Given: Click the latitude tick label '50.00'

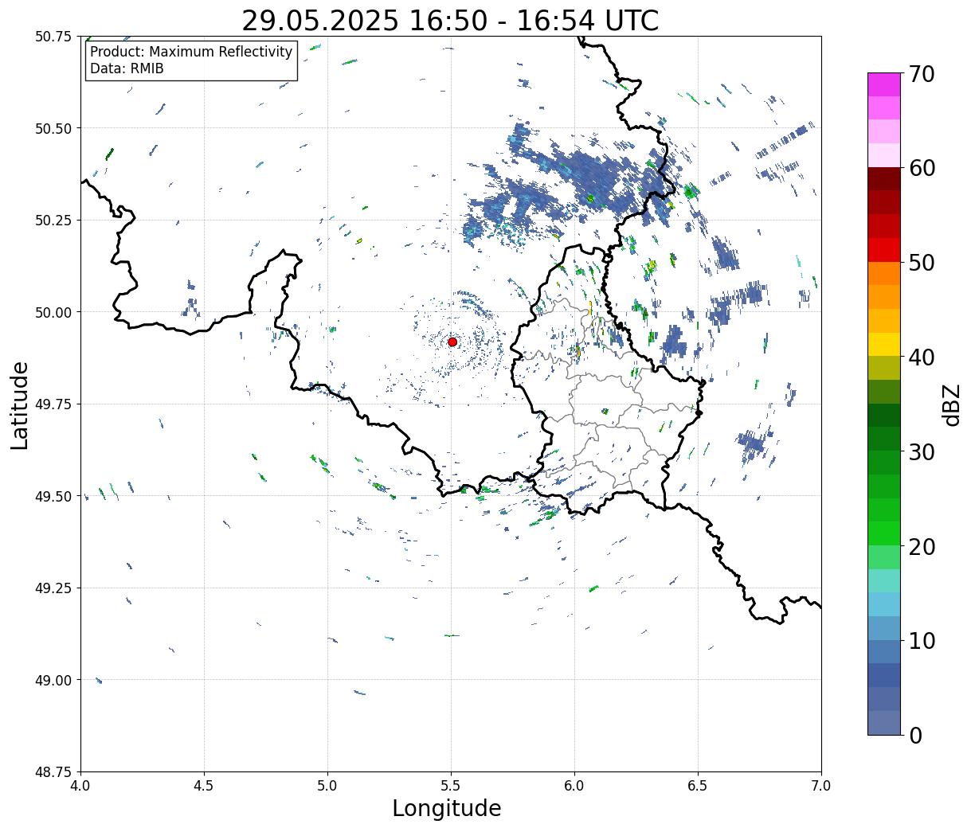Looking at the screenshot, I should (53, 312).
